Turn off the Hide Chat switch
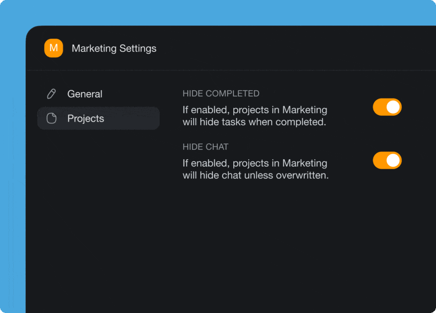436x313 pixels. [x=387, y=160]
